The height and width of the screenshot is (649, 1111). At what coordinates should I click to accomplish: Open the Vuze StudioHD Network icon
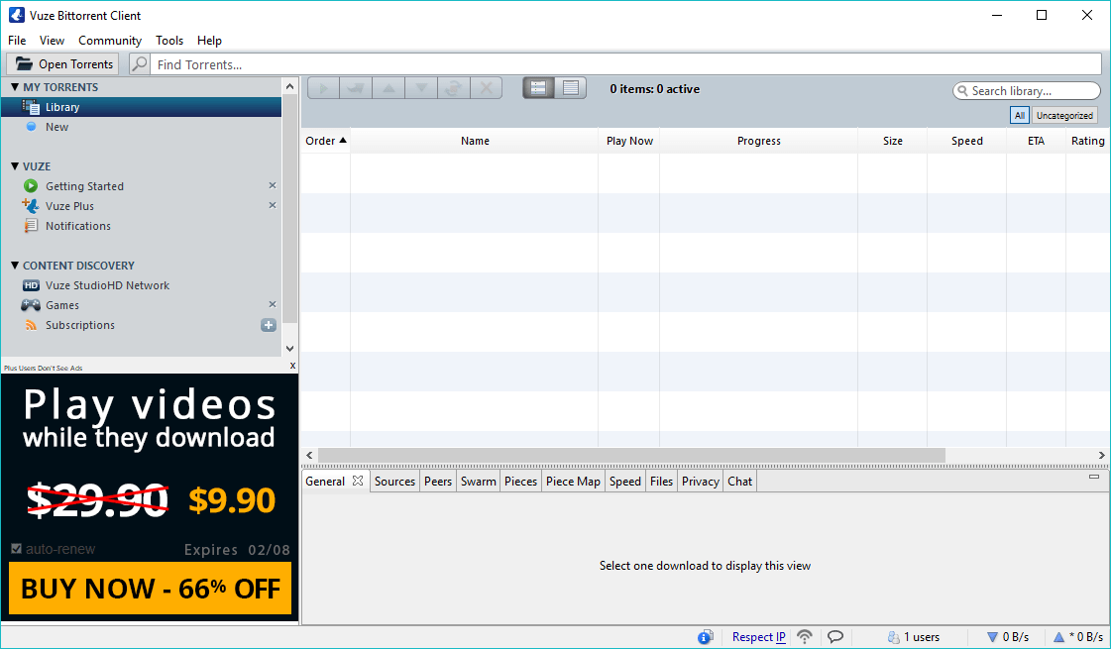(31, 285)
